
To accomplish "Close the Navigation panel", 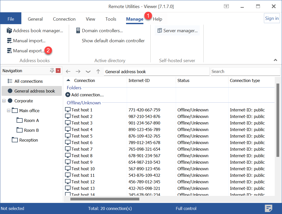I will point(58,71).
